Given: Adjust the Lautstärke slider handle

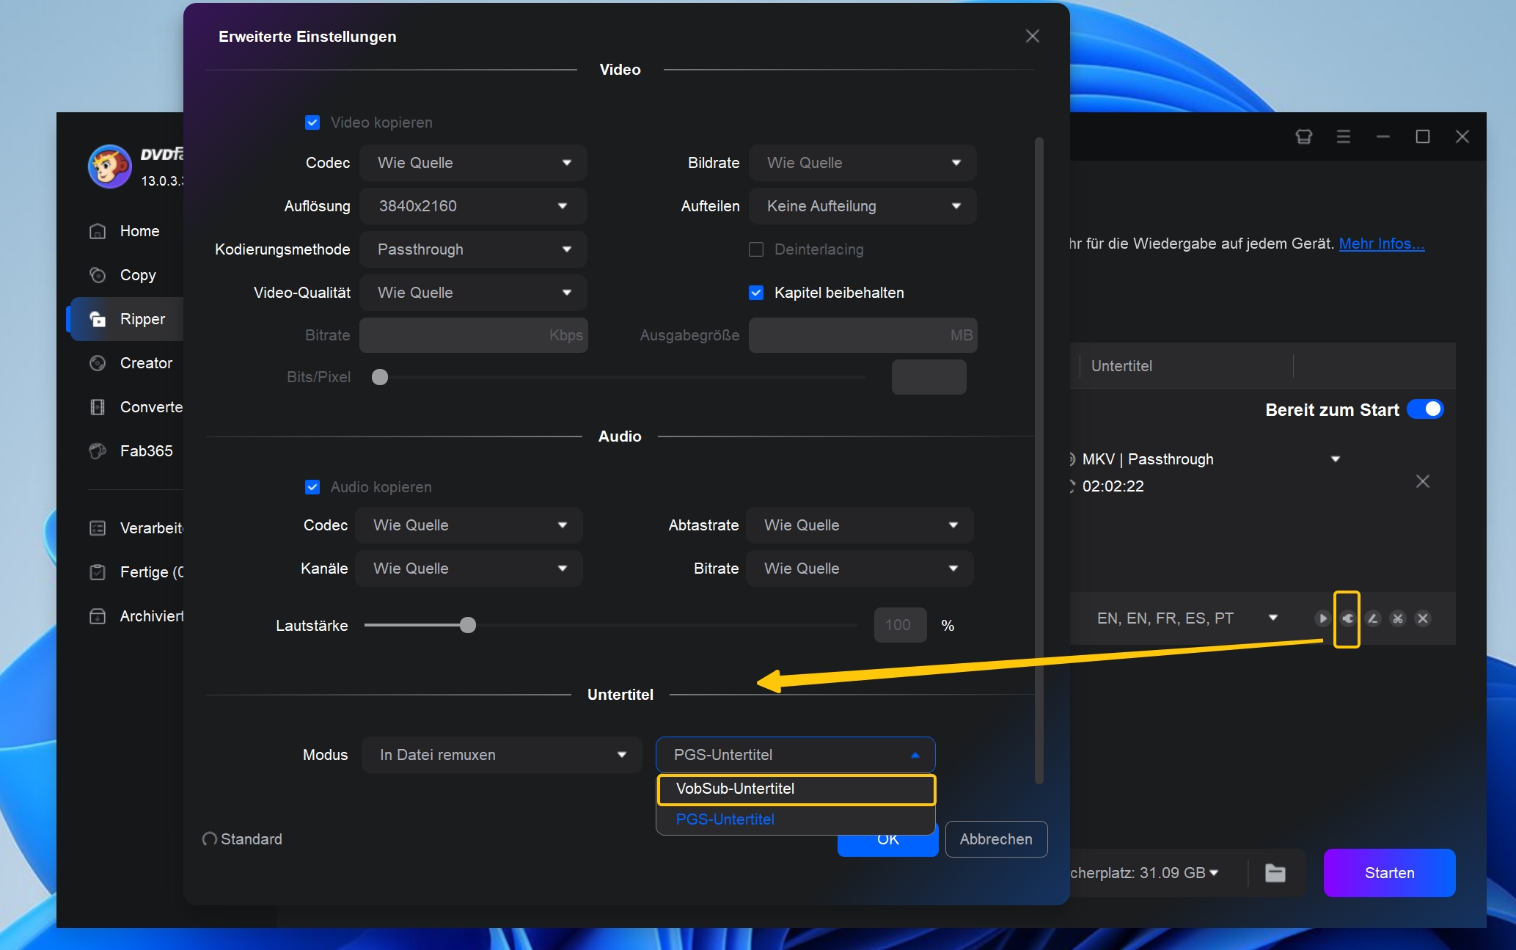Looking at the screenshot, I should click(x=468, y=625).
